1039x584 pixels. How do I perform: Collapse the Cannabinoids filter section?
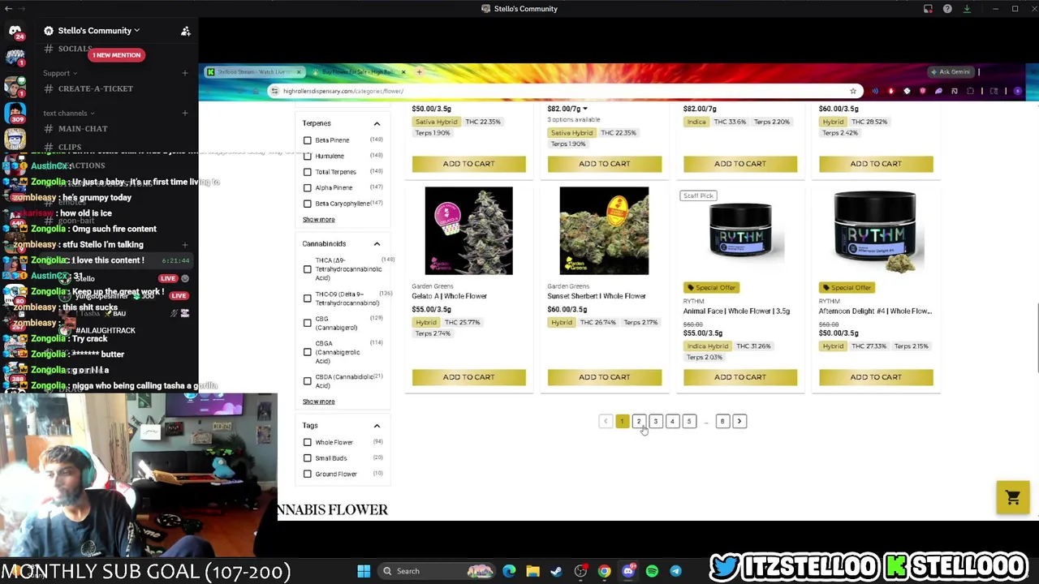click(377, 243)
